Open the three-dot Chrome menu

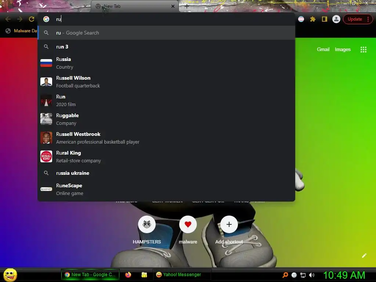coord(368,19)
